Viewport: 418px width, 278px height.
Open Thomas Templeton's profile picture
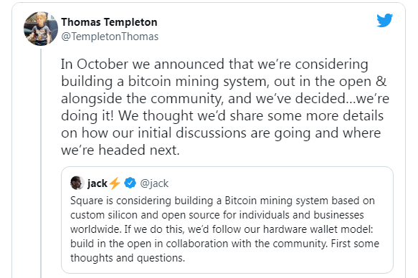(x=41, y=29)
